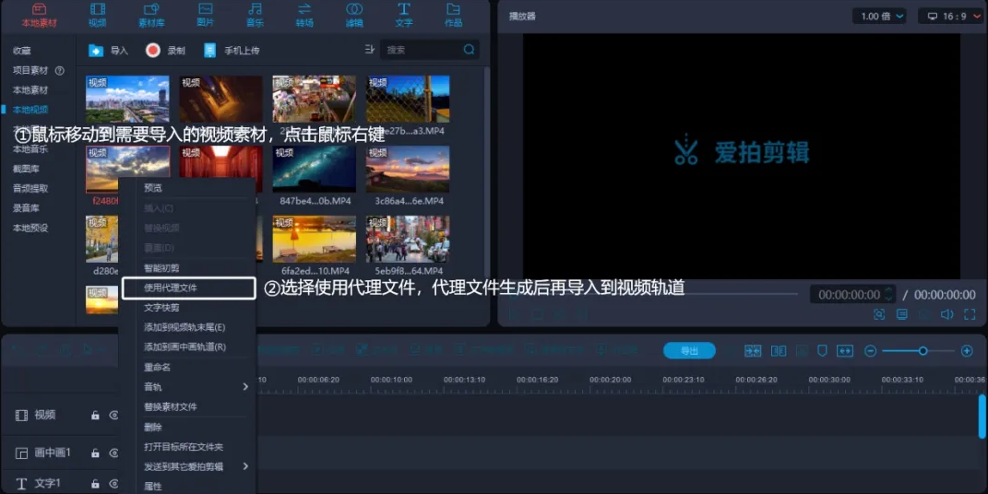This screenshot has height=494, width=988.
Task: Open the 滤镜 filters tab
Action: tap(354, 15)
